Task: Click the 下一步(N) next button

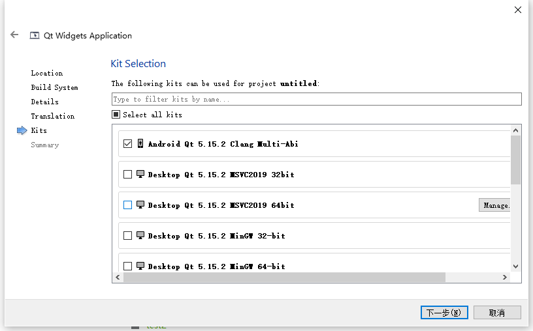Action: 444,312
